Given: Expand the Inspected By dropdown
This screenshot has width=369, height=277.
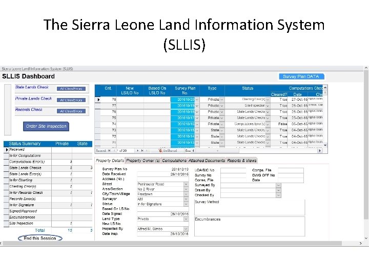Looking at the screenshot, I should coord(186,229).
